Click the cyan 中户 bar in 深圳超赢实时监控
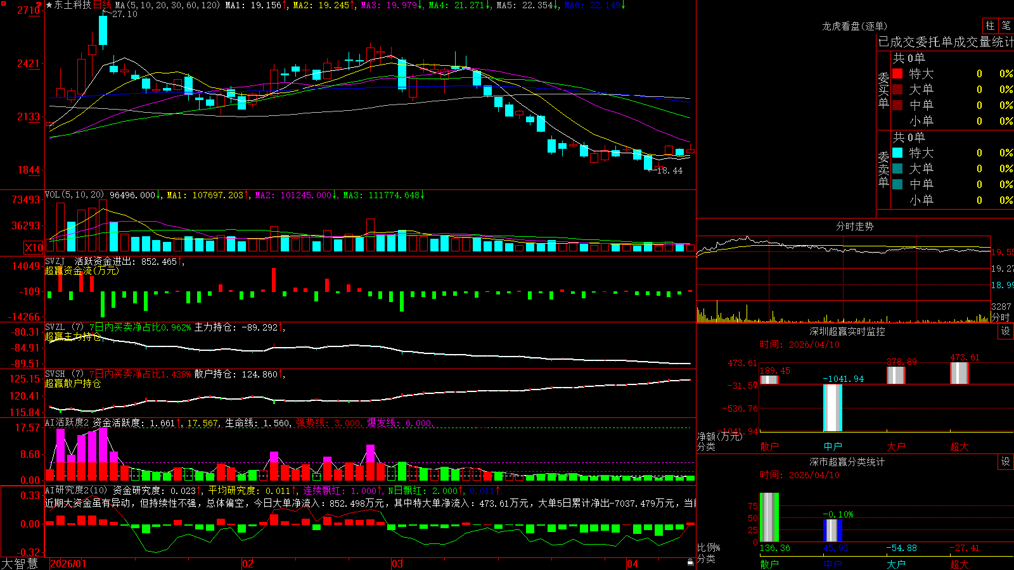 pos(833,408)
